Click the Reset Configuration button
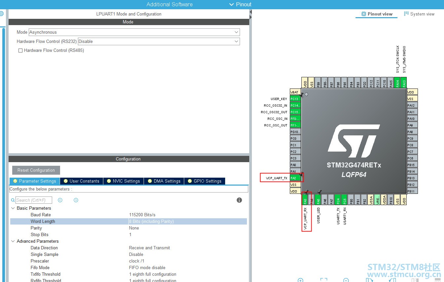Screen dimensions: 444x282 pos(36,170)
